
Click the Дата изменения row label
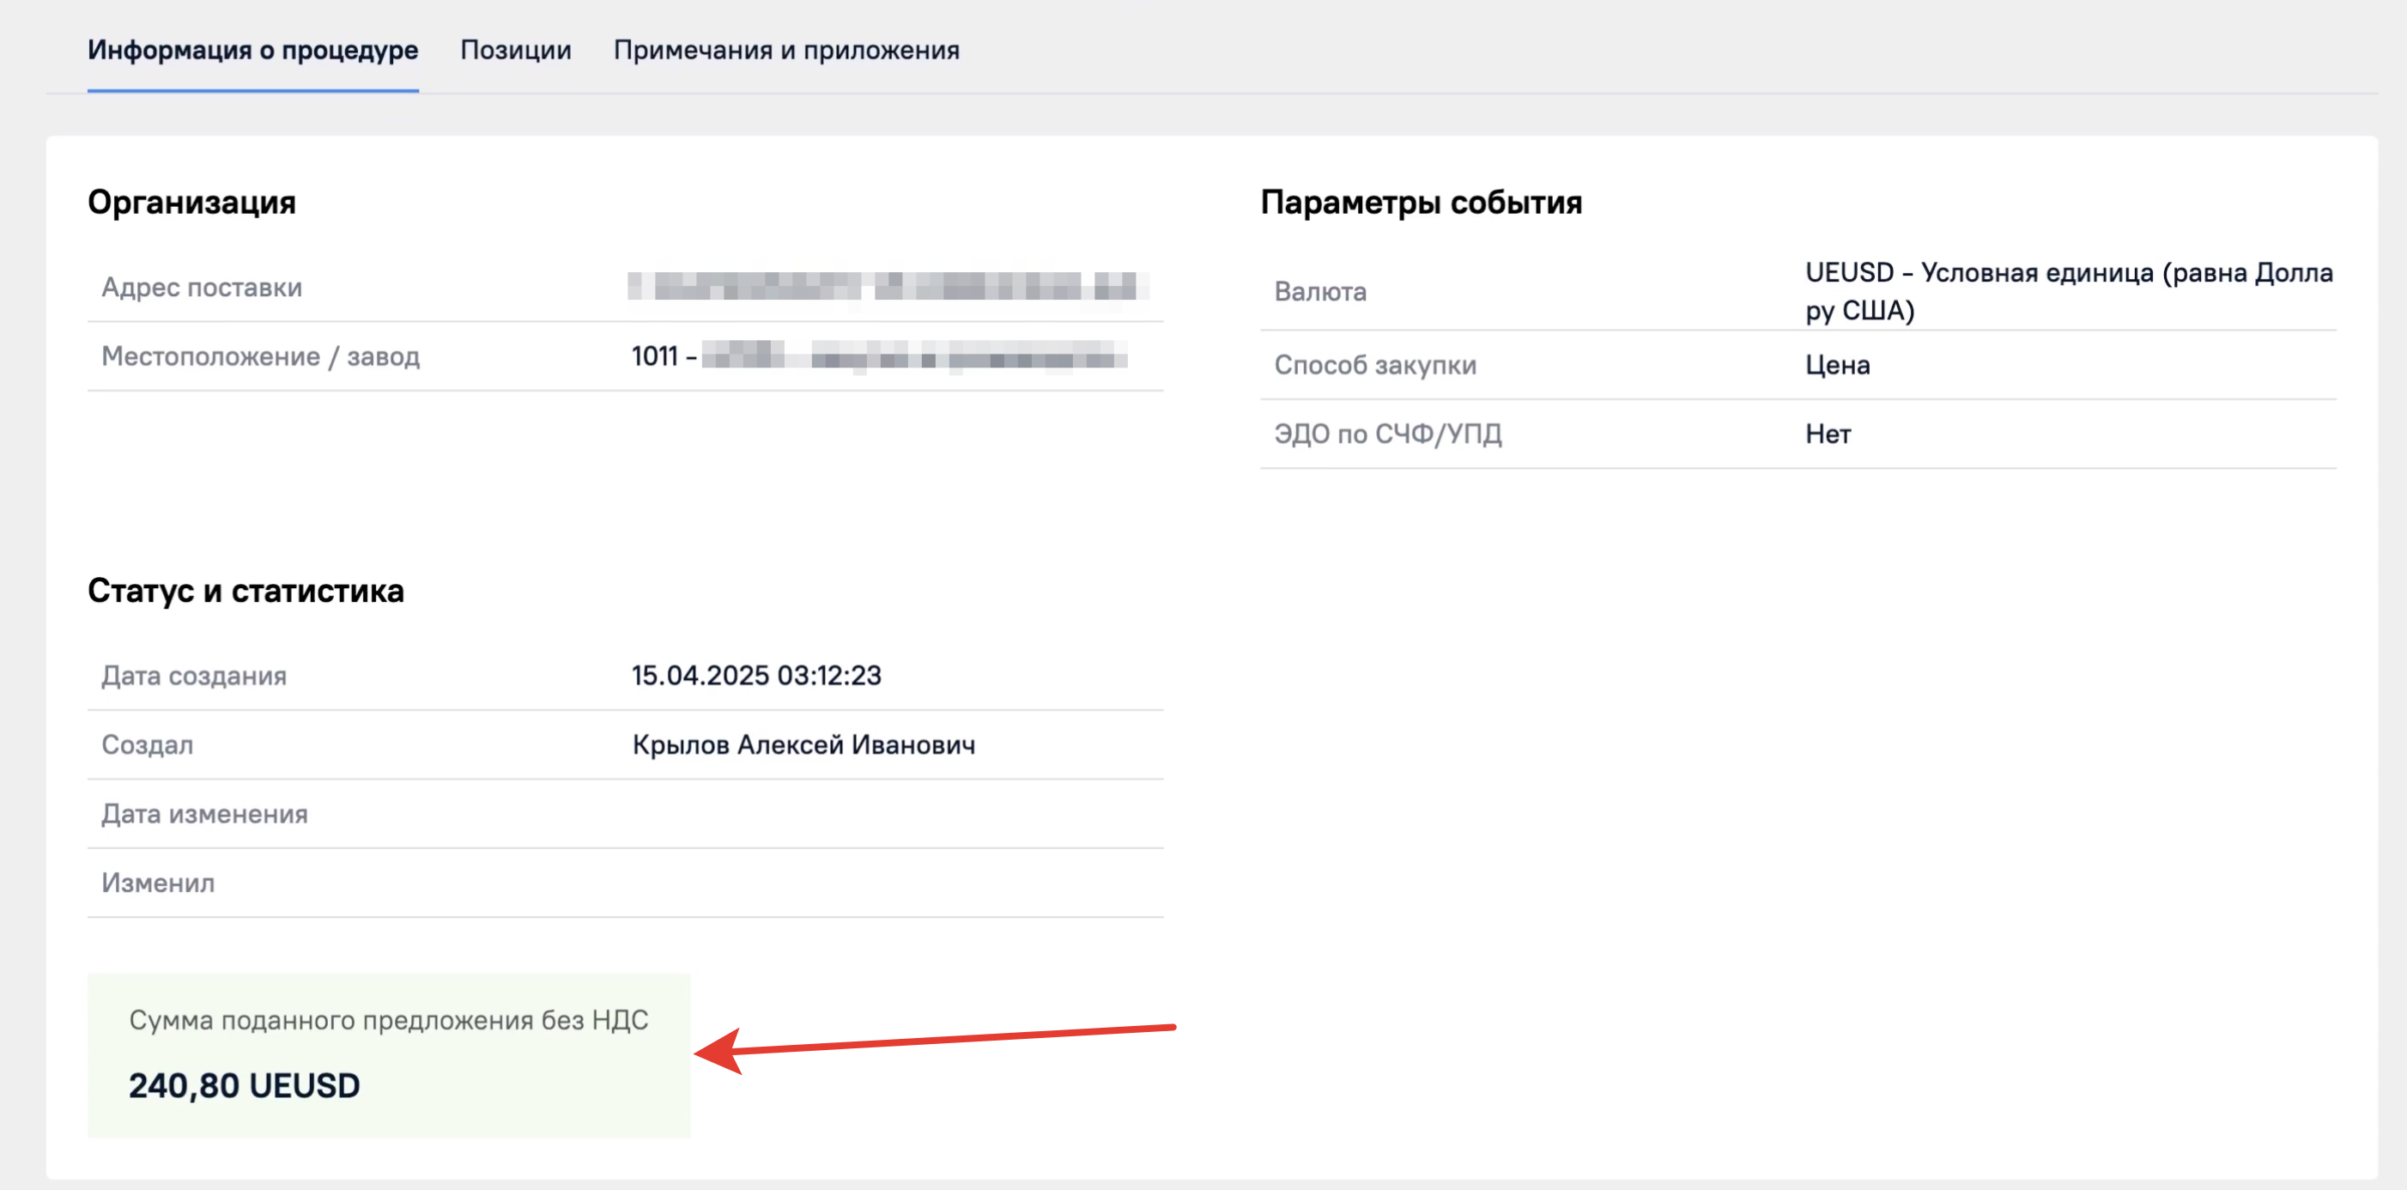tap(204, 814)
